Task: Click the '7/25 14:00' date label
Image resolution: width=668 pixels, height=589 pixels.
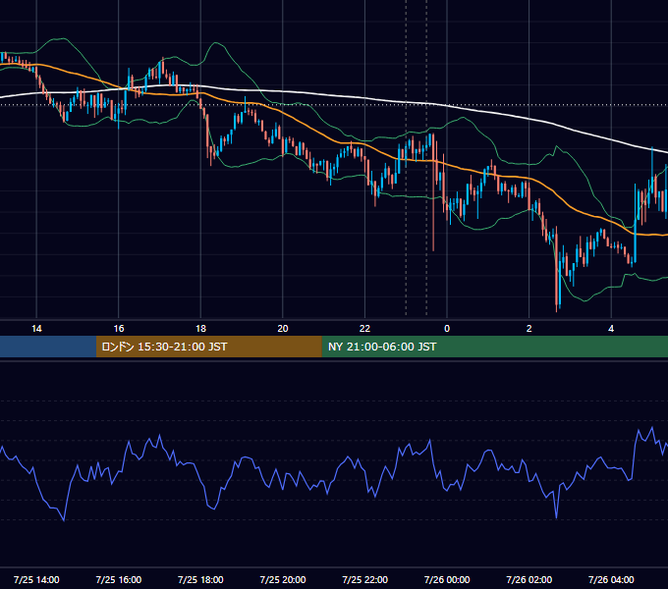Action: click(36, 579)
